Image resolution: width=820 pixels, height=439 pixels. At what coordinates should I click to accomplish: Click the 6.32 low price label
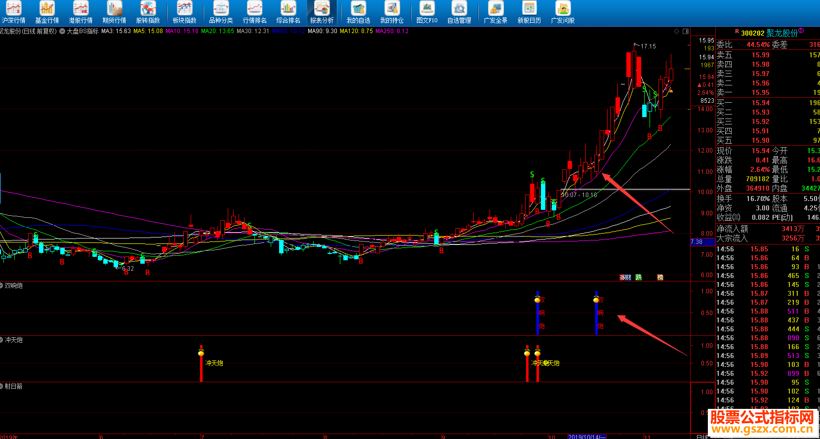tap(128, 269)
